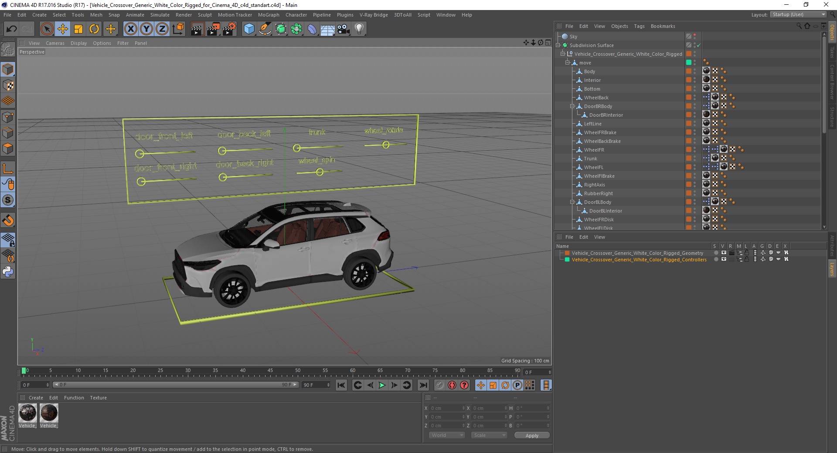Add a Camera object
Screen dimensions: 837x453
344,29
